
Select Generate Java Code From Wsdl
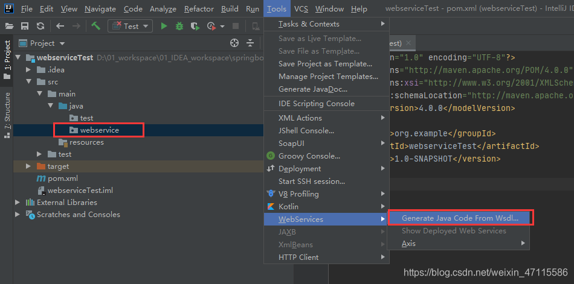point(460,218)
